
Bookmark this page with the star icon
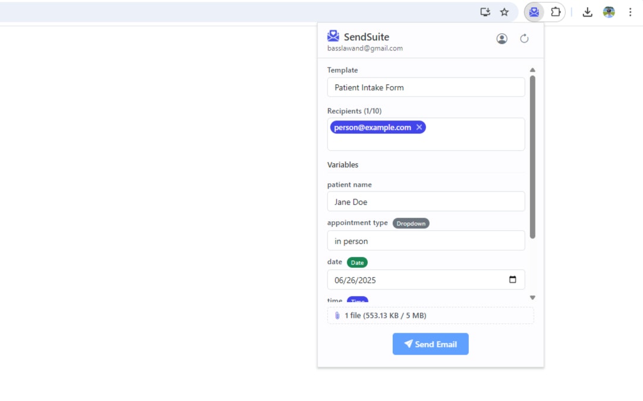click(x=505, y=12)
